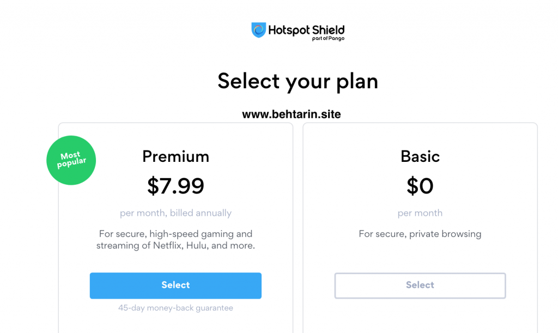Click '45-day money-back guarantee' text
Screen dimensions: 558x333
point(175,308)
